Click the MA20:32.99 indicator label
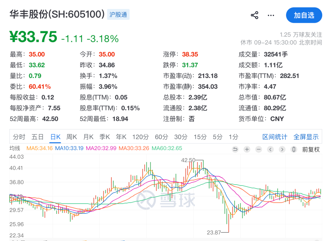The width and height of the screenshot is (333, 241). click(101, 148)
